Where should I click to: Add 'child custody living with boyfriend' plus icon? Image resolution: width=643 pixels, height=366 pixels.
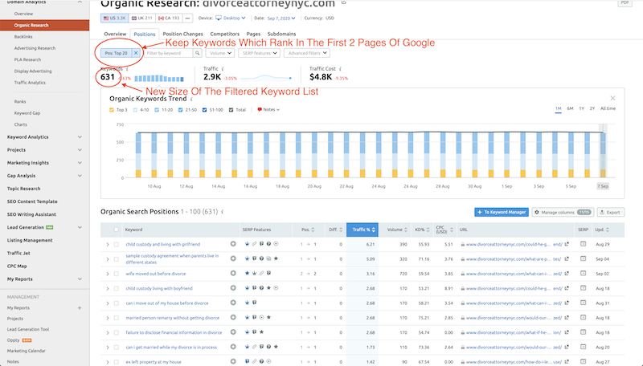coord(233,288)
